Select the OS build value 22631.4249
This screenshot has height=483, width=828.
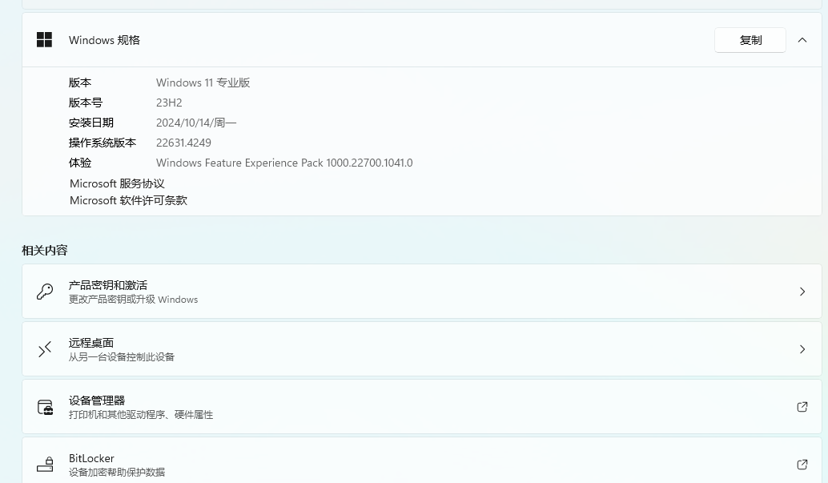183,143
